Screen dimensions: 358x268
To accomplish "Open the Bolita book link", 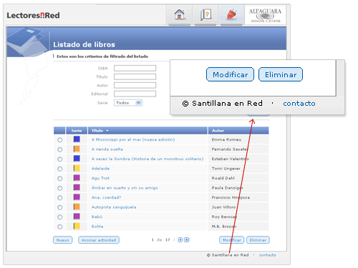I will click(x=97, y=227).
